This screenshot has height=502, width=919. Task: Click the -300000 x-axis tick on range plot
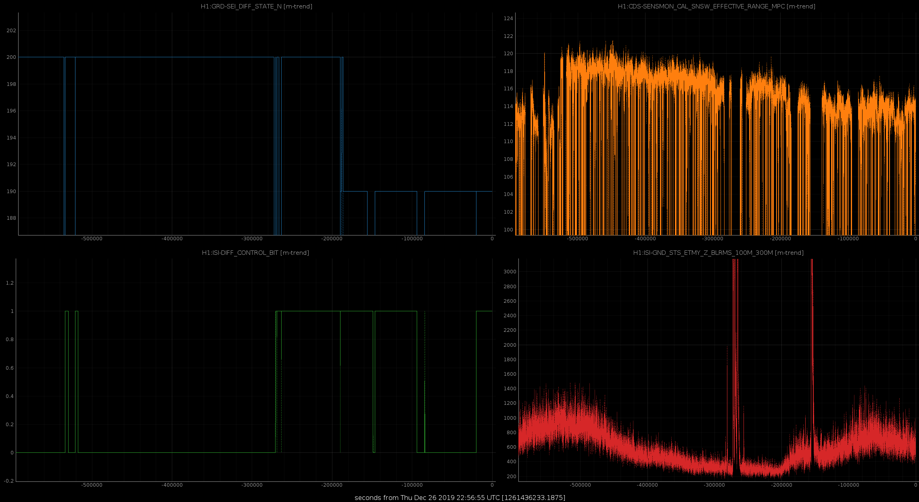pyautogui.click(x=712, y=239)
